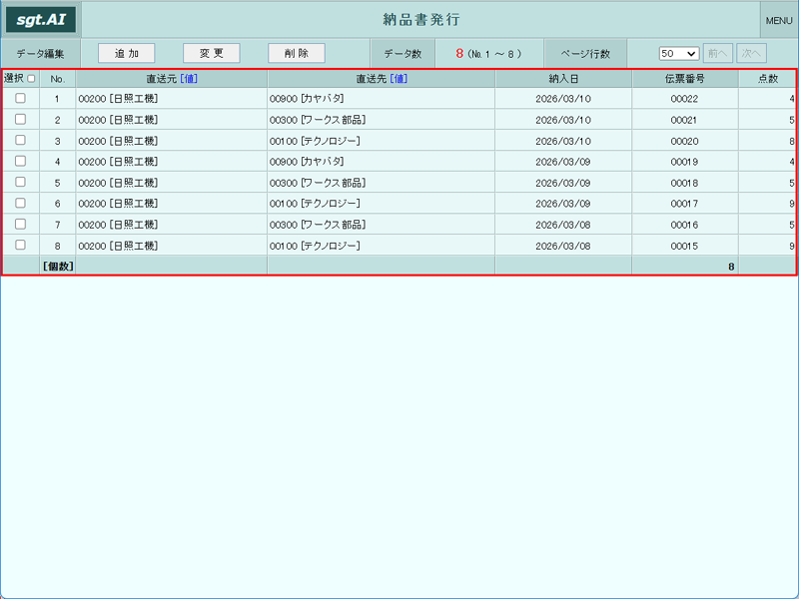
Task: Select the row with slip number 00017
Action: [399, 204]
